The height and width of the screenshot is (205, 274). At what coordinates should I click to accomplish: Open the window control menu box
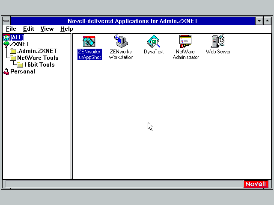point(6,21)
